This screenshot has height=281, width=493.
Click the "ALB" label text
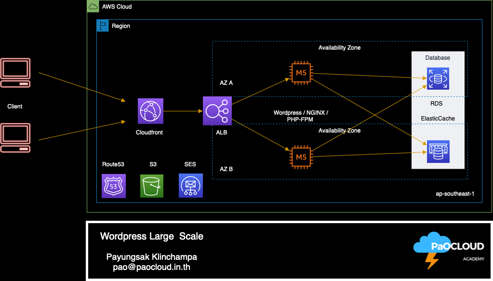point(221,133)
